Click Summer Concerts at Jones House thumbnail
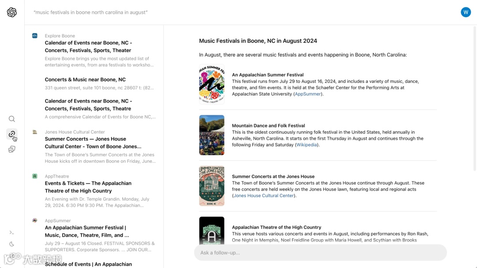This screenshot has height=268, width=477. (212, 186)
